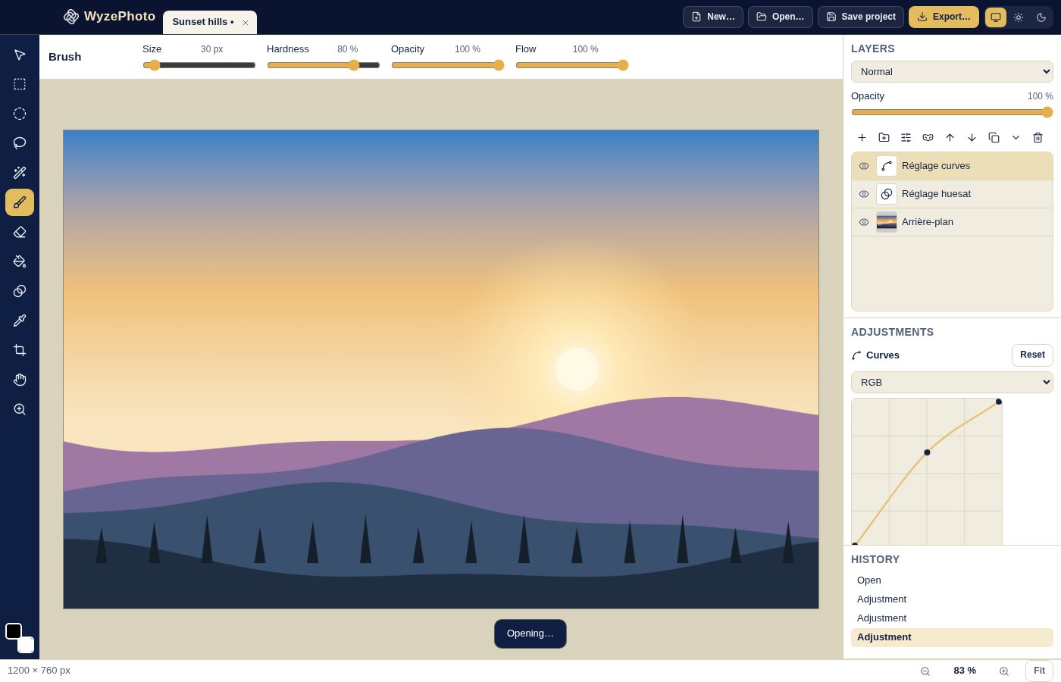The width and height of the screenshot is (1061, 682).
Task: Select the Move tool
Action: tap(20, 55)
